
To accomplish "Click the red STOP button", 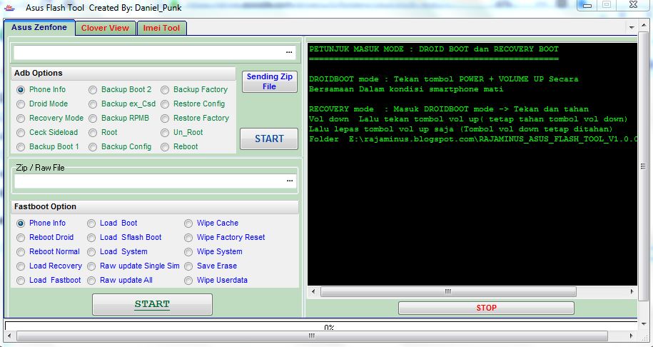I will coord(486,308).
